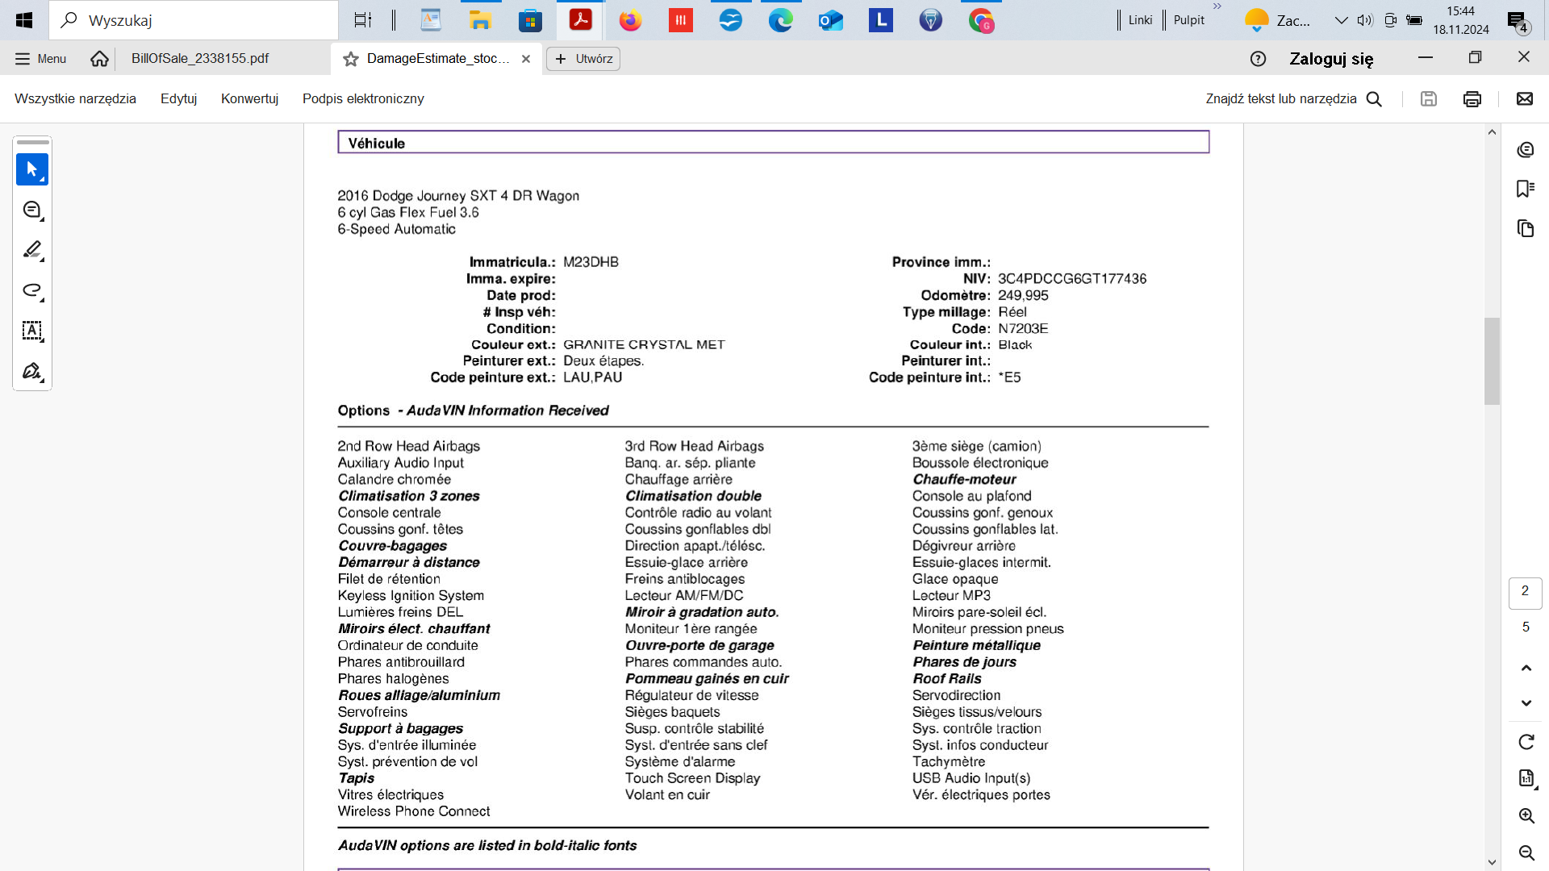Select the text box tool
This screenshot has height=871, width=1549.
point(32,331)
